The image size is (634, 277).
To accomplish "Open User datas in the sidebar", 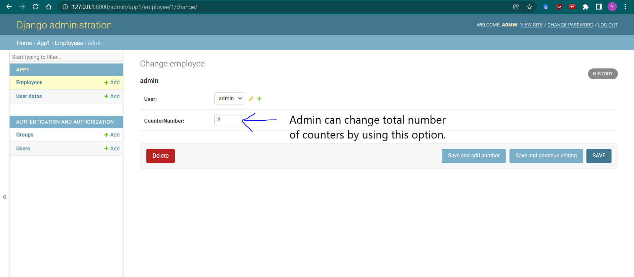I will point(29,96).
